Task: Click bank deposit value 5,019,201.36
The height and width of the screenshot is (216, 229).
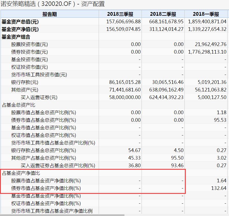Action: point(212,82)
